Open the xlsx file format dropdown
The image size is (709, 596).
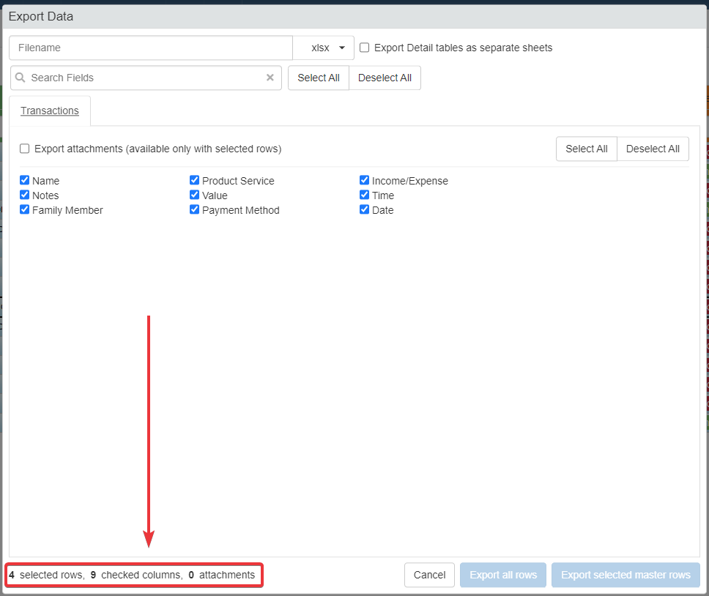click(x=324, y=48)
